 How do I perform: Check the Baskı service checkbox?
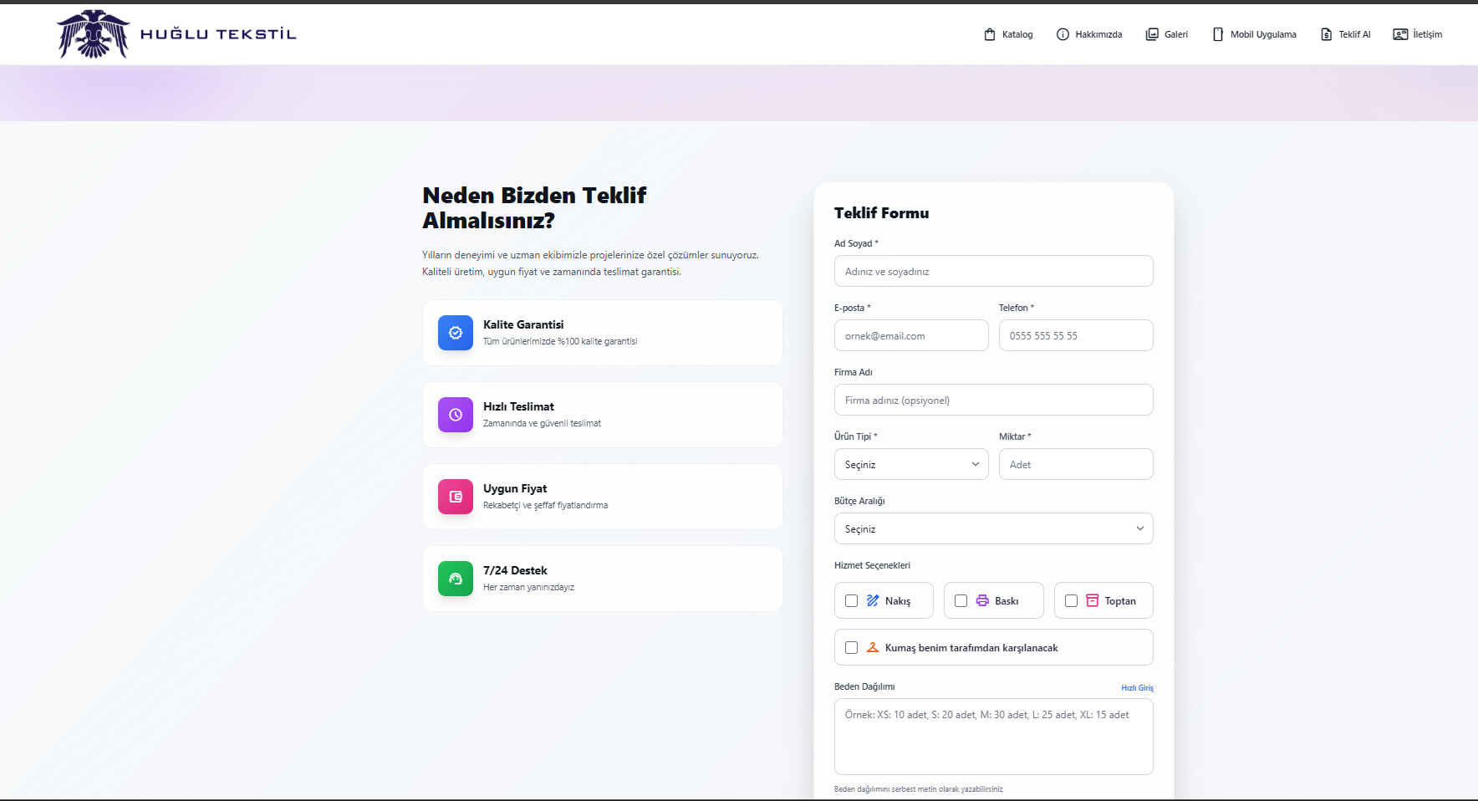(961, 600)
